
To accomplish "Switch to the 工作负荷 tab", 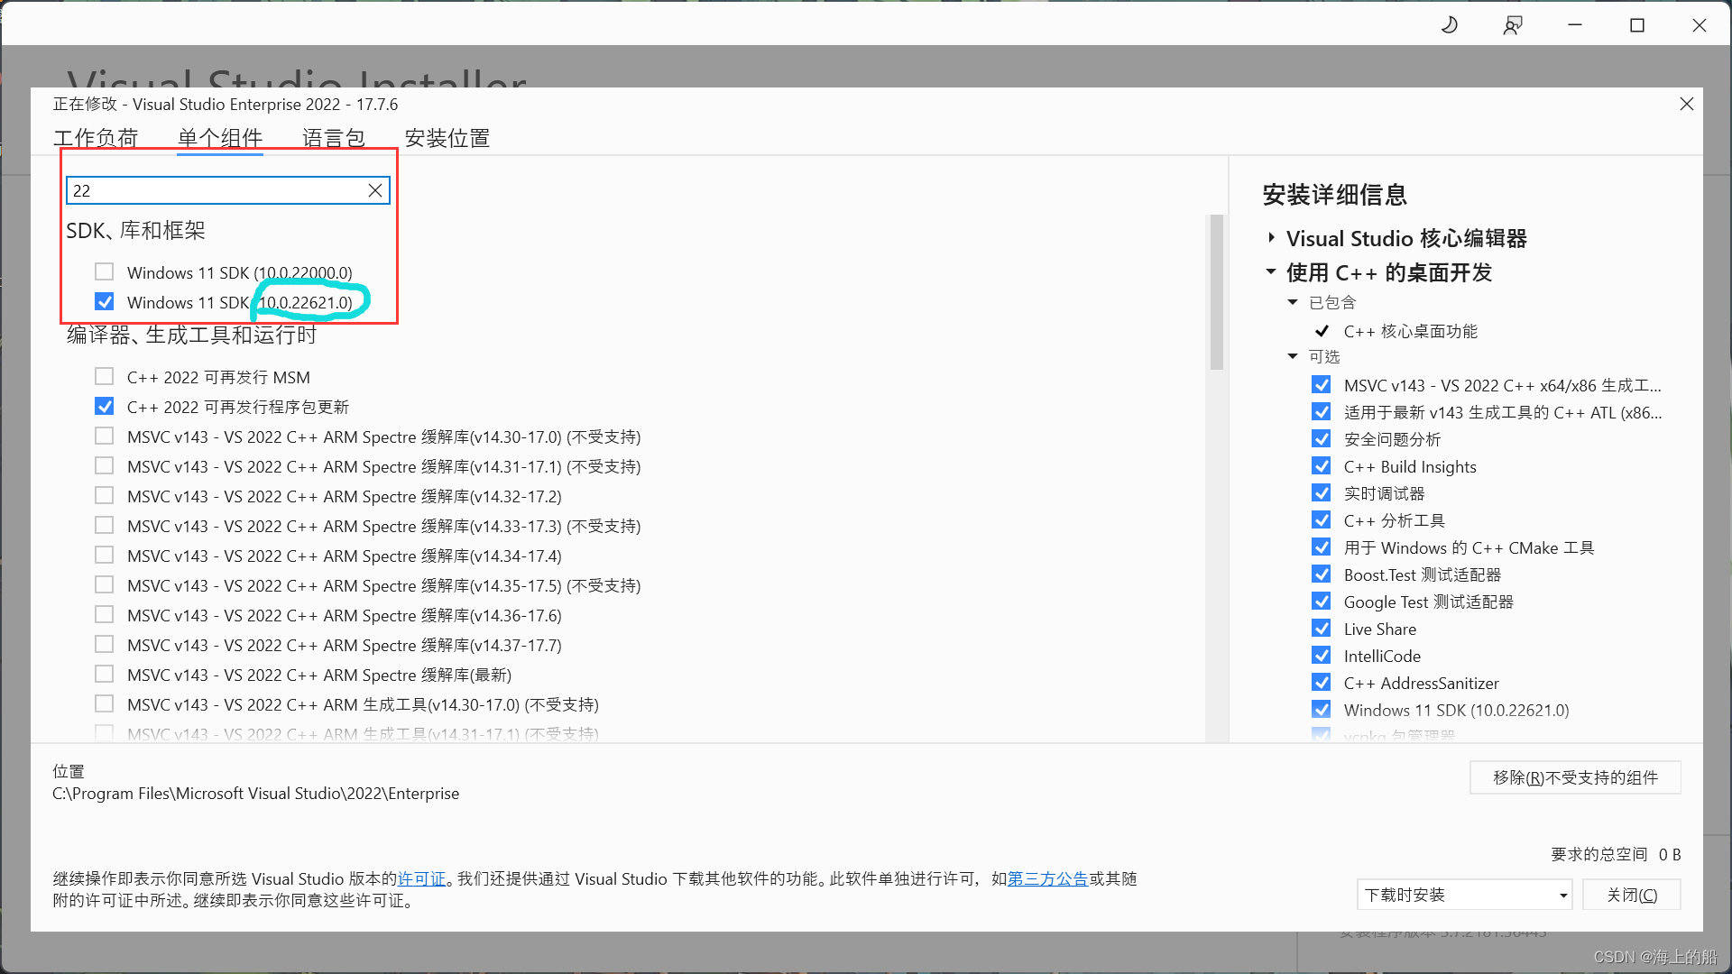I will point(96,138).
